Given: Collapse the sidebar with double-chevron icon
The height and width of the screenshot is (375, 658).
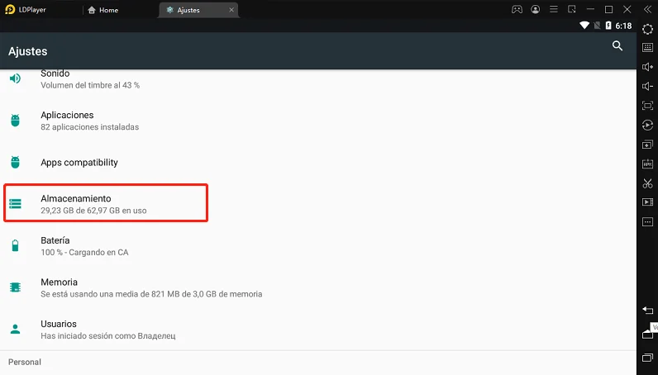Looking at the screenshot, I should pos(647,9).
